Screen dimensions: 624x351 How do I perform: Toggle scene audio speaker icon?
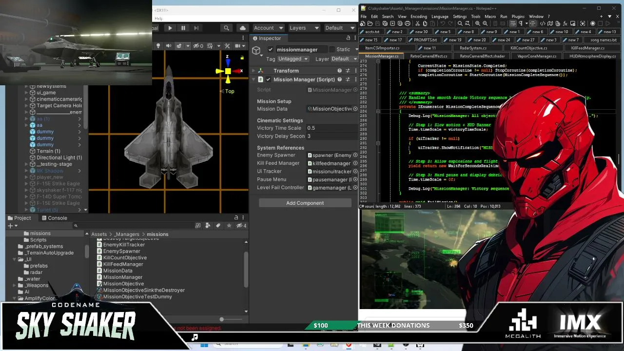(x=168, y=46)
